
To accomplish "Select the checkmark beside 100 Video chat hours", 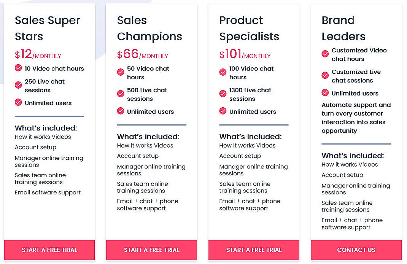I will coord(223,72).
